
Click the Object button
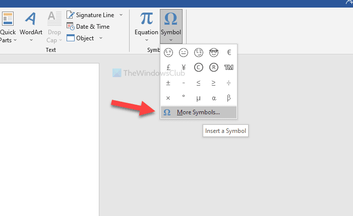(80, 38)
